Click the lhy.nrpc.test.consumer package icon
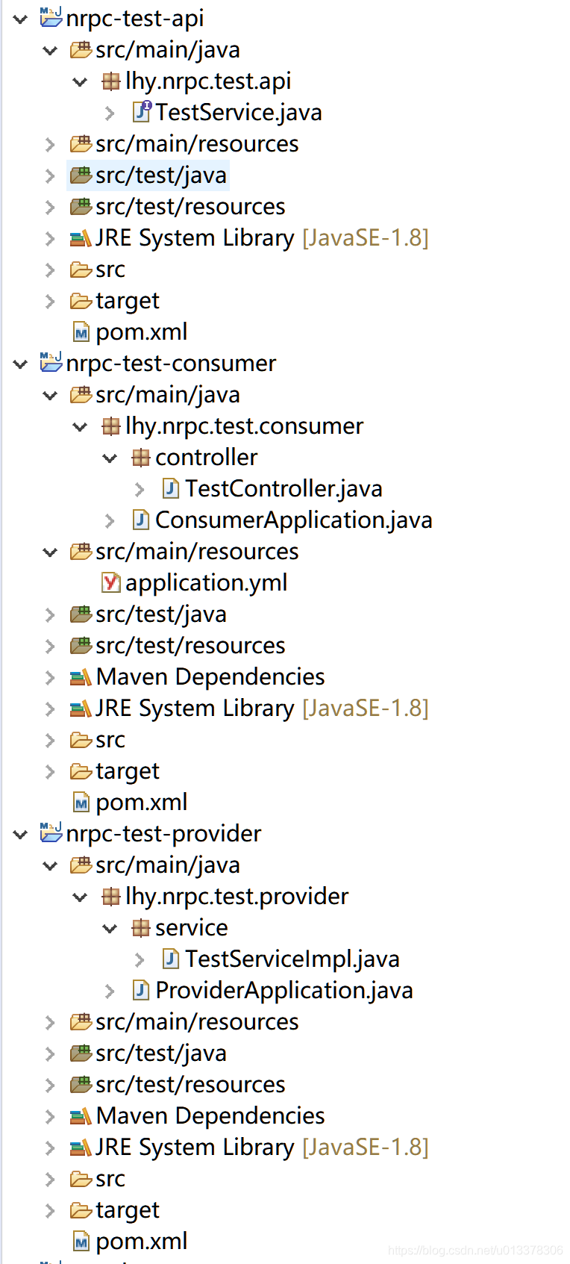This screenshot has width=570, height=1264. pyautogui.click(x=111, y=426)
